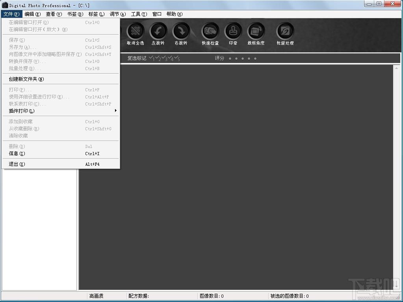Rotate image right with 右旋转 icon

[181, 31]
